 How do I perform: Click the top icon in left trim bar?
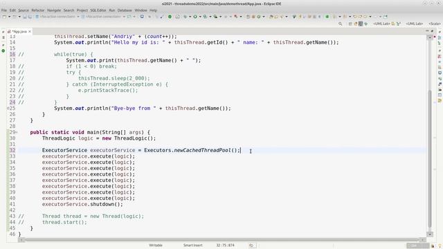(x=3, y=32)
